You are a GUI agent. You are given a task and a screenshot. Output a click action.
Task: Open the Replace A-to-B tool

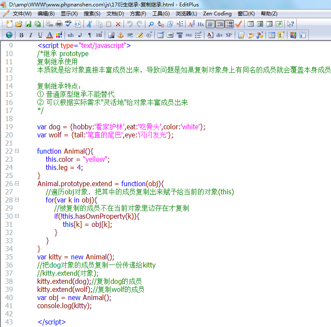(x=161, y=24)
